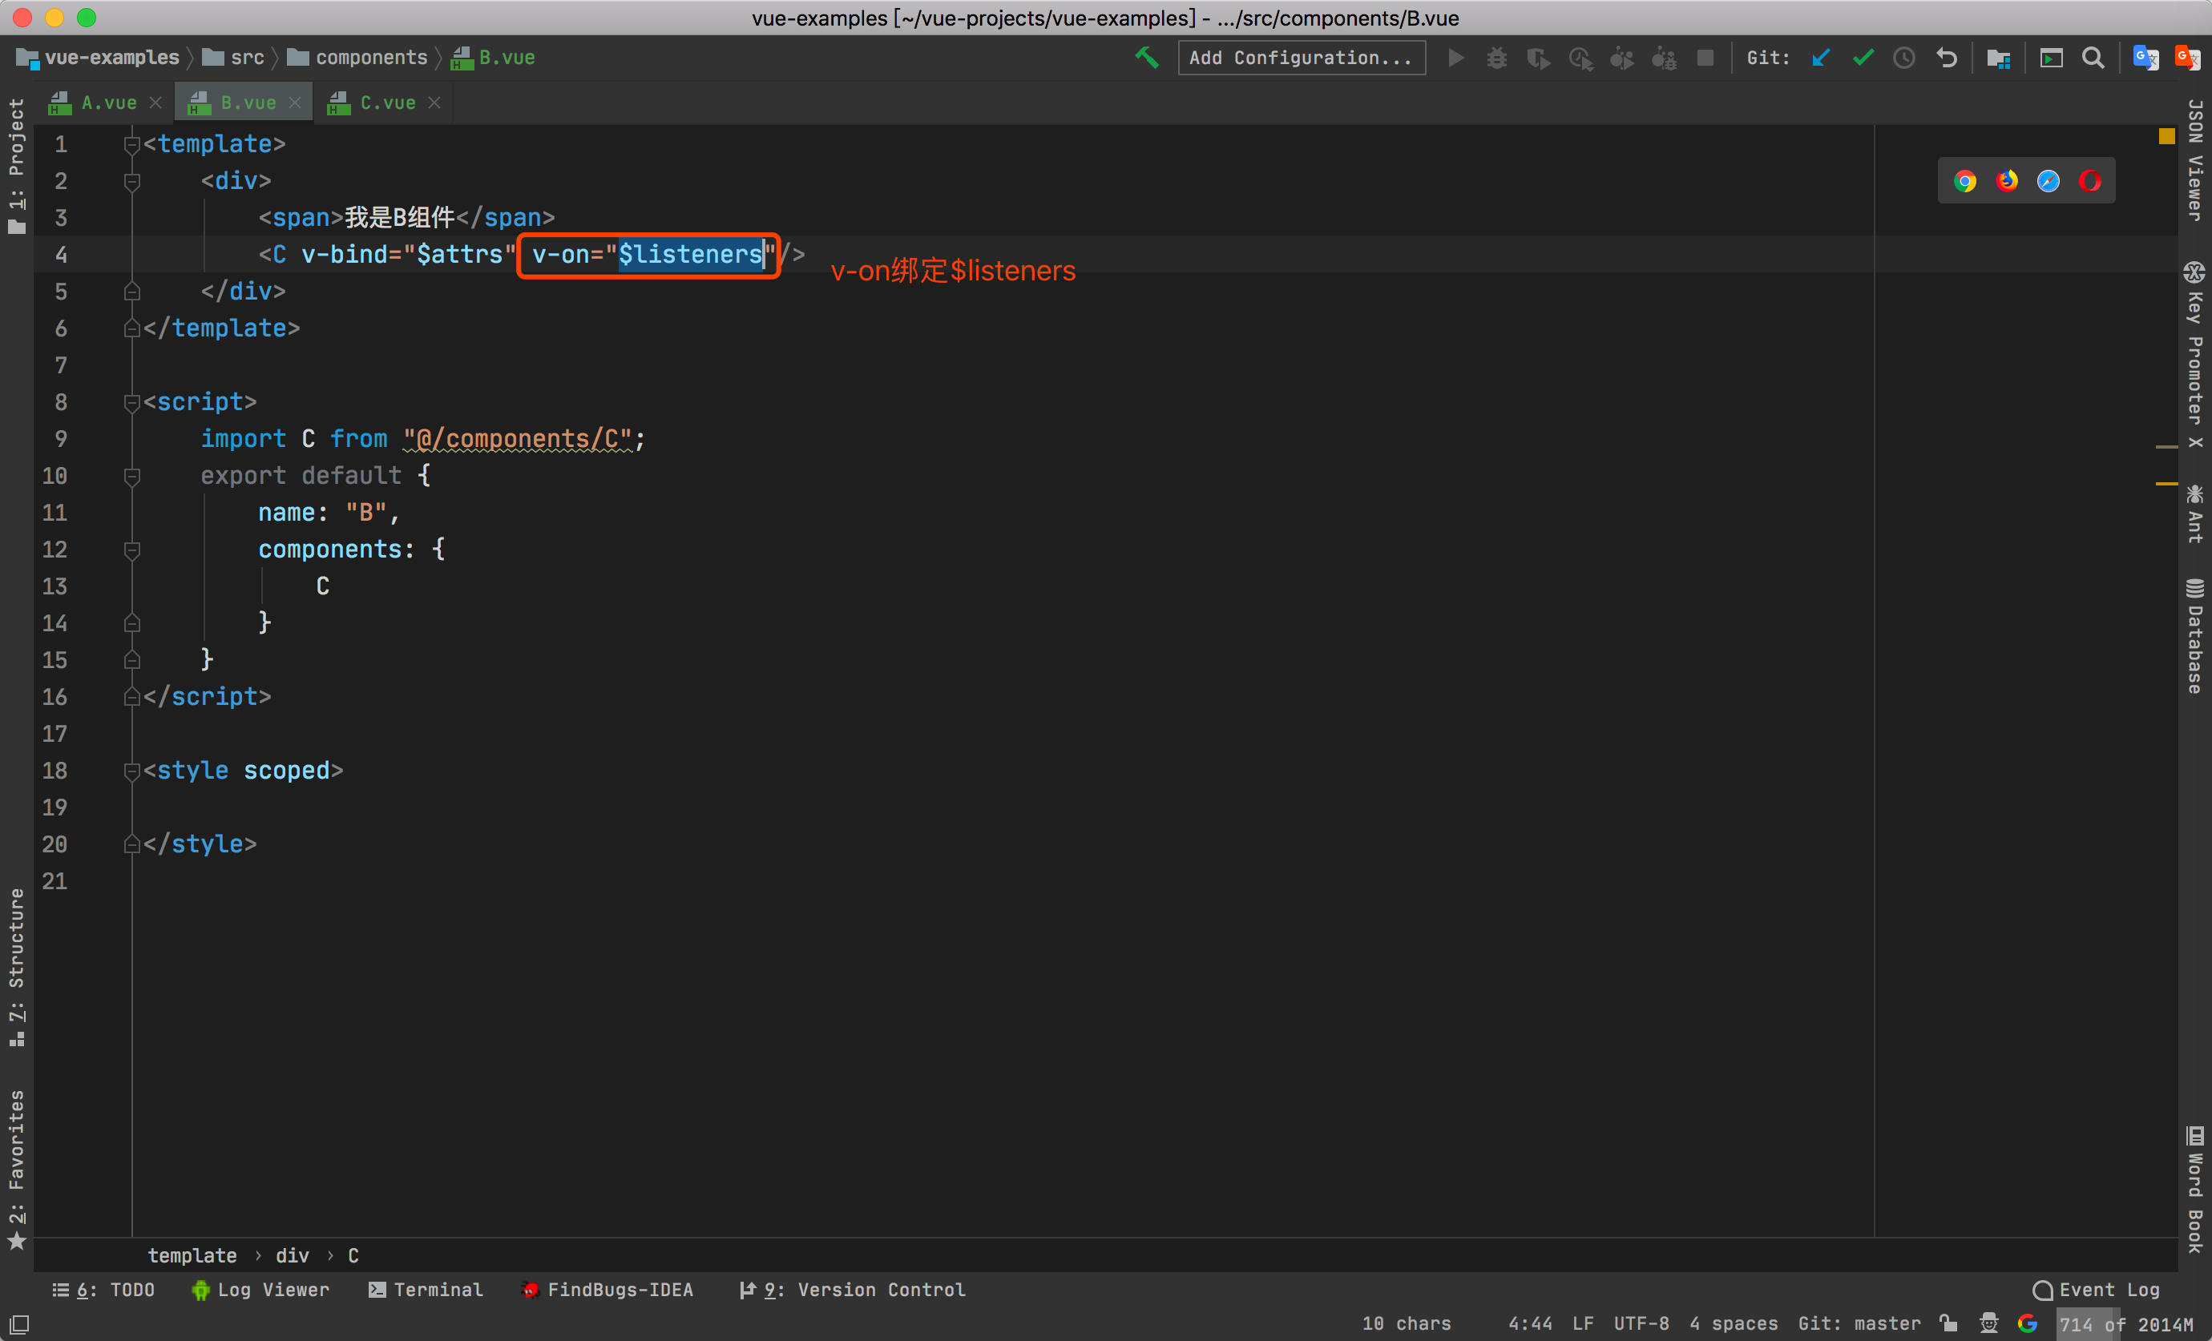Viewport: 2212px width, 1341px height.
Task: Open the Project tool window
Action: tap(16, 165)
